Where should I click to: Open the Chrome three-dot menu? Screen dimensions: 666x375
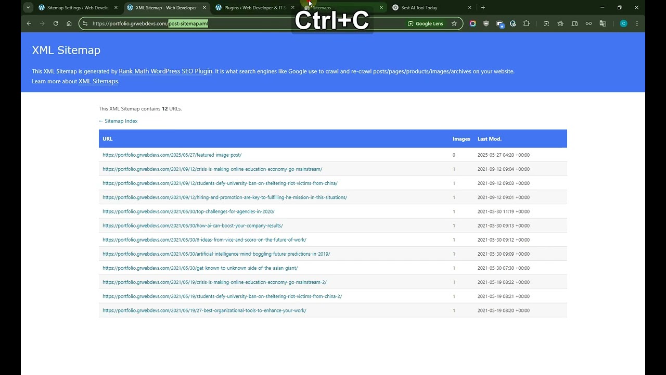(x=637, y=23)
